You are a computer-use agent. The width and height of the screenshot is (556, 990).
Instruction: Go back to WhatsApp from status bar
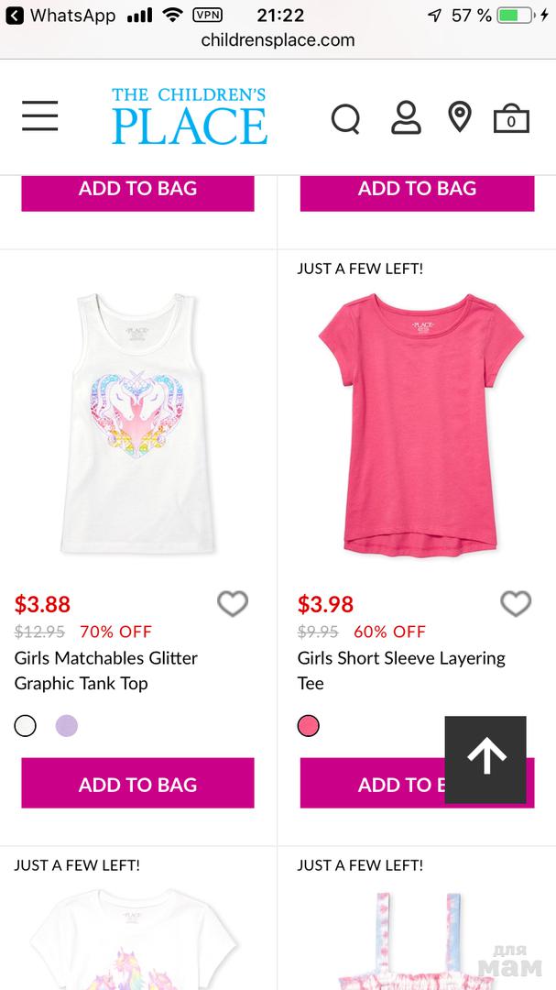click(x=60, y=16)
